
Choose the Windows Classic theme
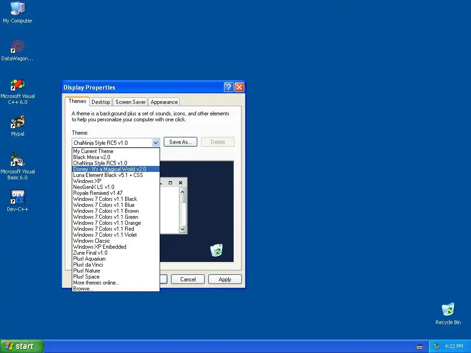pos(115,241)
